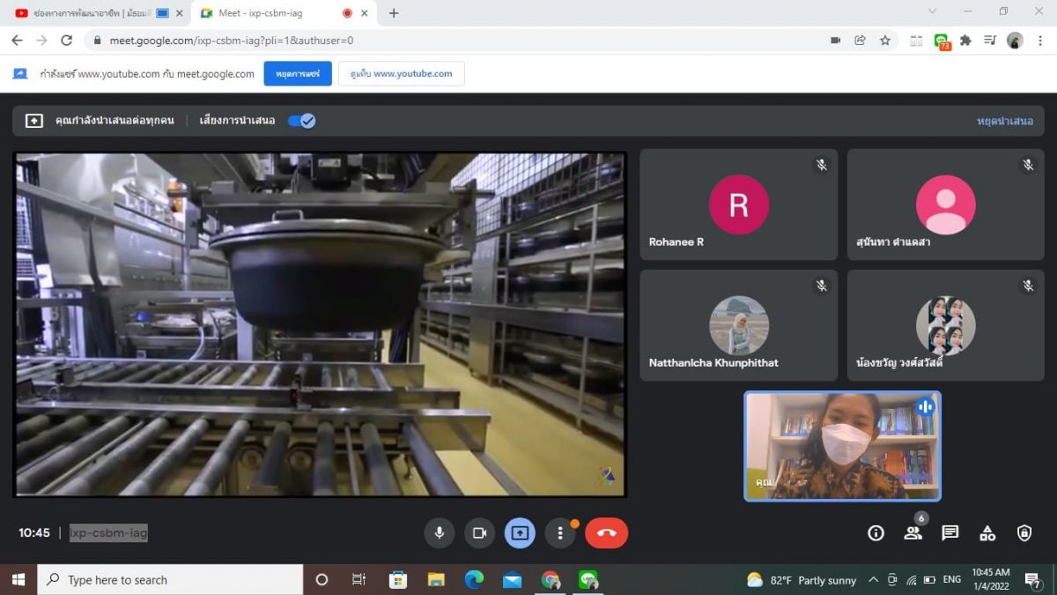Open the host controls lock icon
This screenshot has height=595, width=1057.
click(x=1024, y=532)
